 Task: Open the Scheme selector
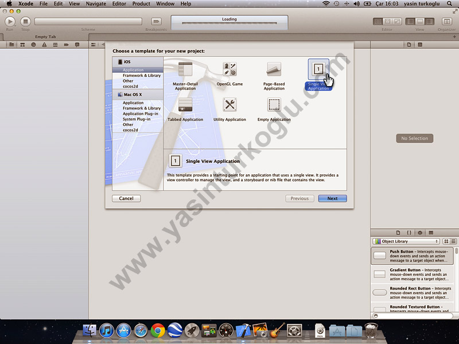(x=88, y=21)
